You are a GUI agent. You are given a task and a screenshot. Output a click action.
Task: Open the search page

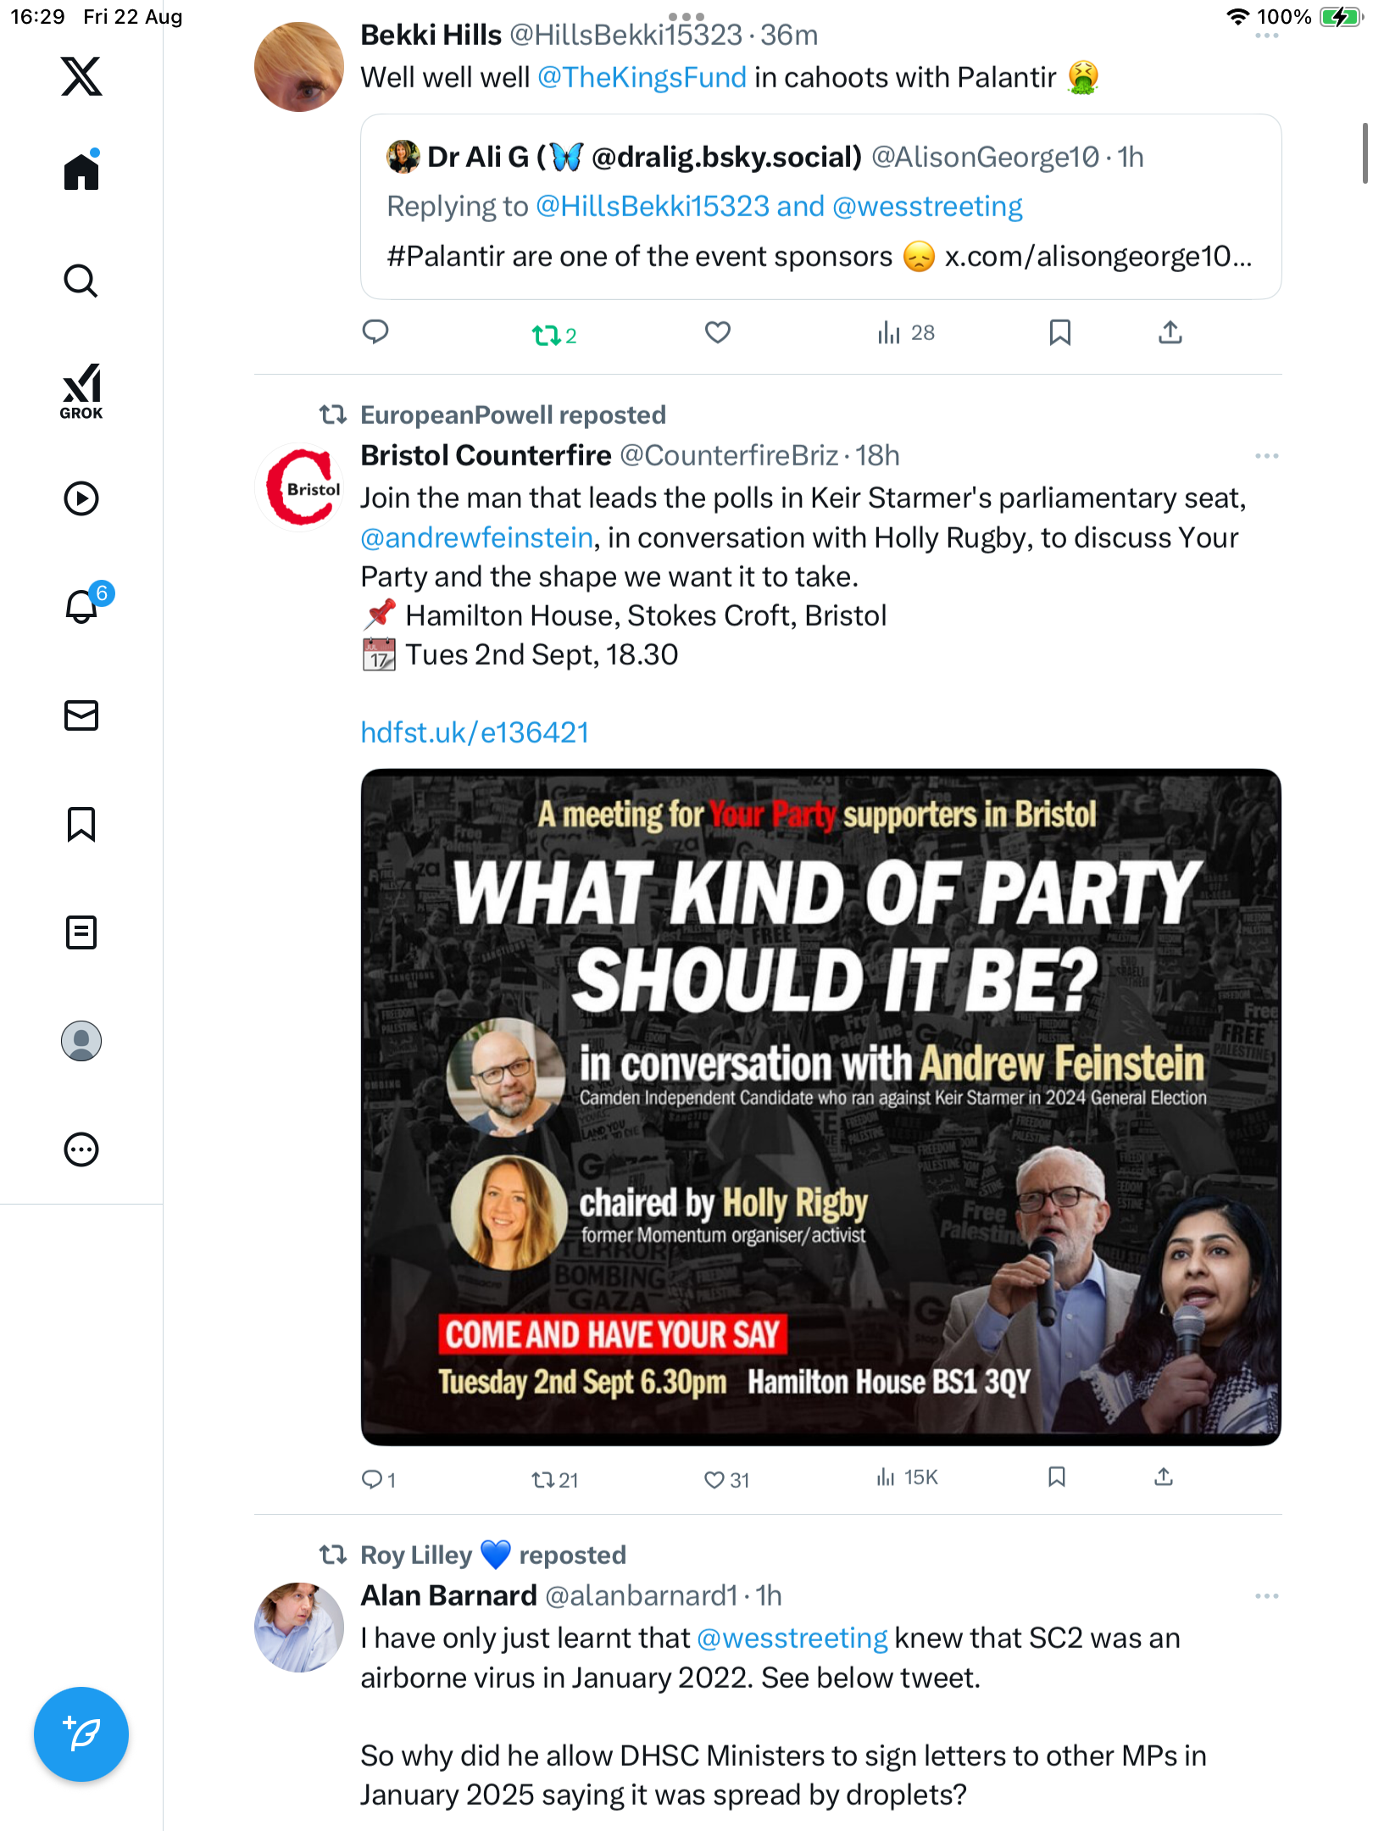81,281
